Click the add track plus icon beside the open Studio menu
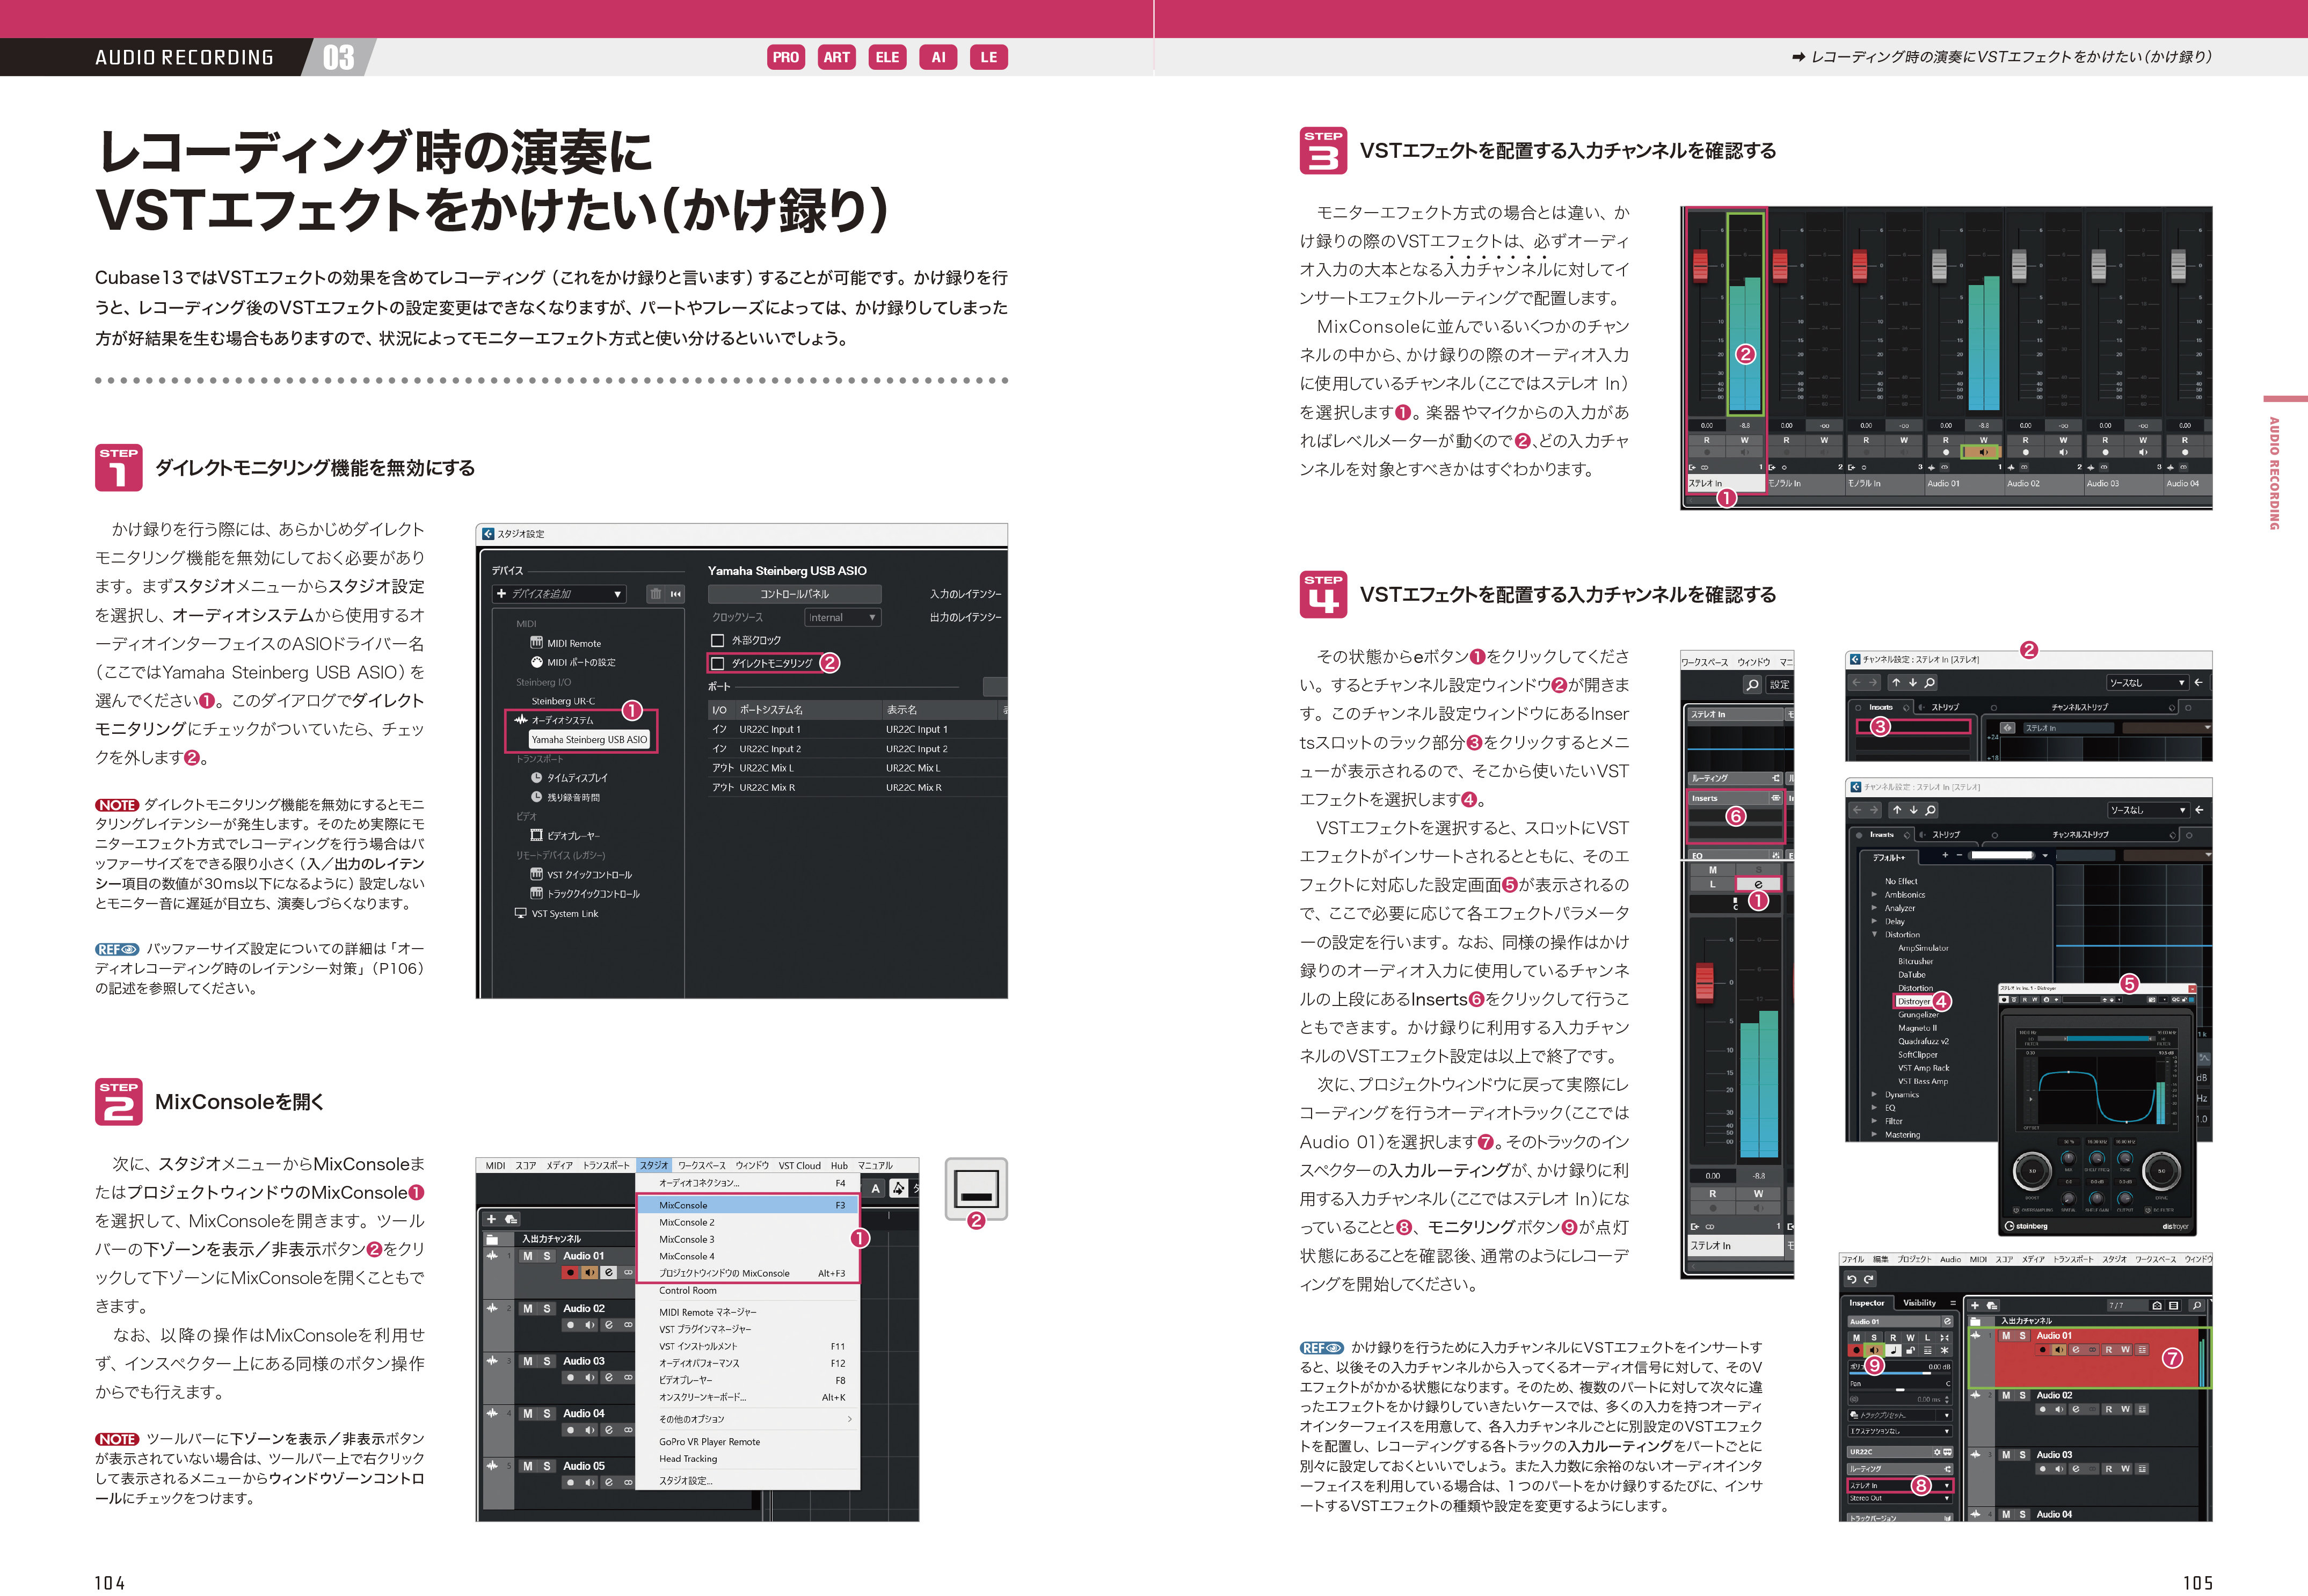 pyautogui.click(x=491, y=1219)
